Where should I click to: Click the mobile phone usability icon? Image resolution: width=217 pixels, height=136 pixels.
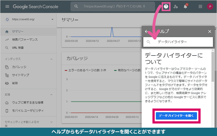pos(7,111)
